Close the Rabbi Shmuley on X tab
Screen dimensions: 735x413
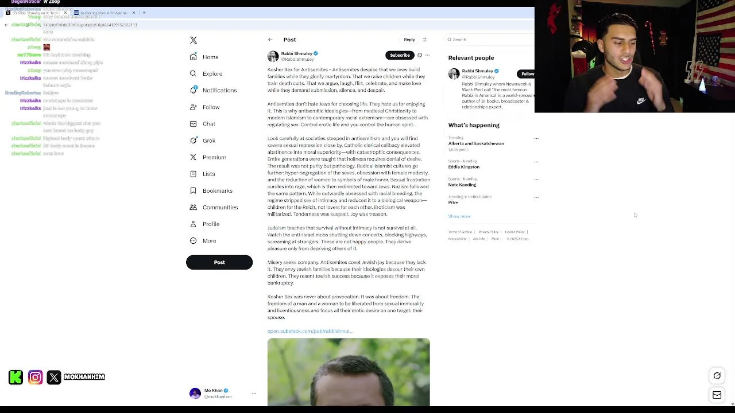(x=65, y=13)
